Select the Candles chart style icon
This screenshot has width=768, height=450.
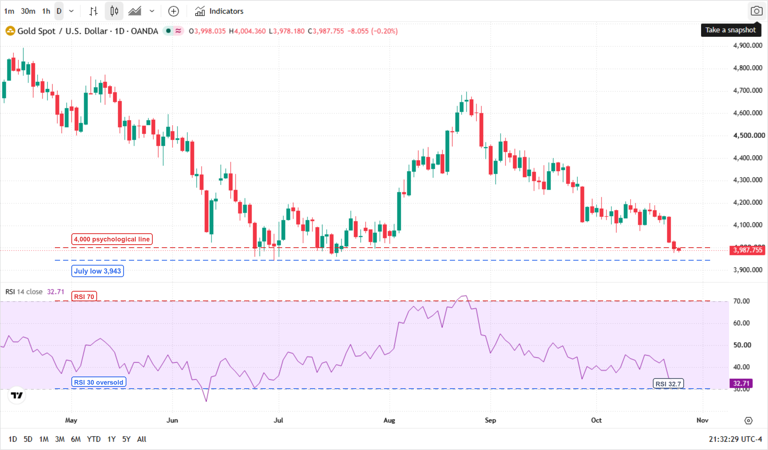114,11
